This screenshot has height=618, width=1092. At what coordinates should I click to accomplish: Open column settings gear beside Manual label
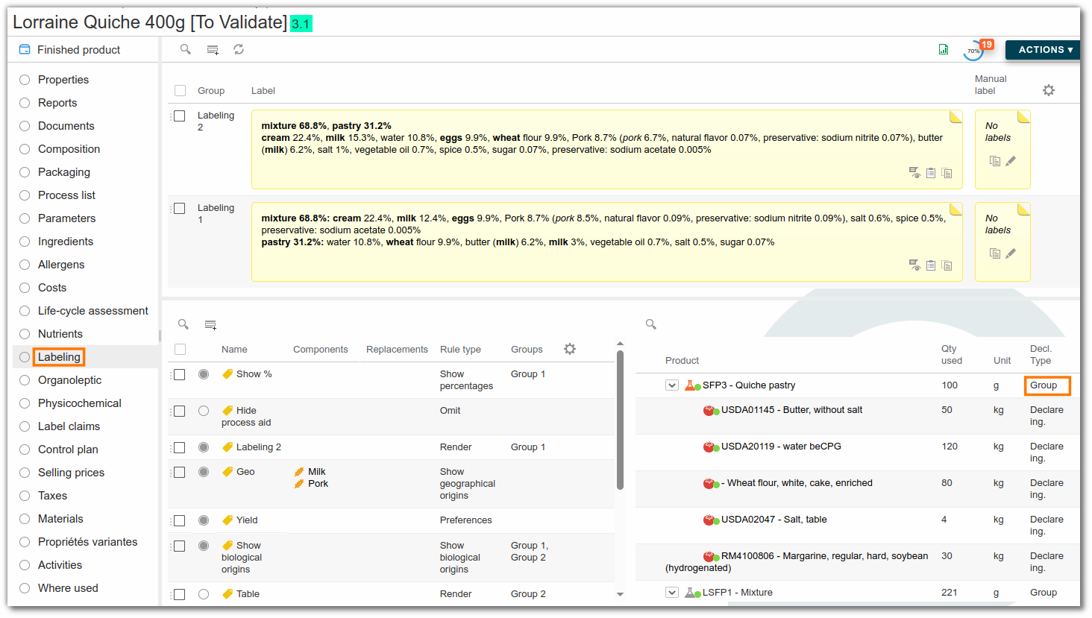click(1049, 90)
